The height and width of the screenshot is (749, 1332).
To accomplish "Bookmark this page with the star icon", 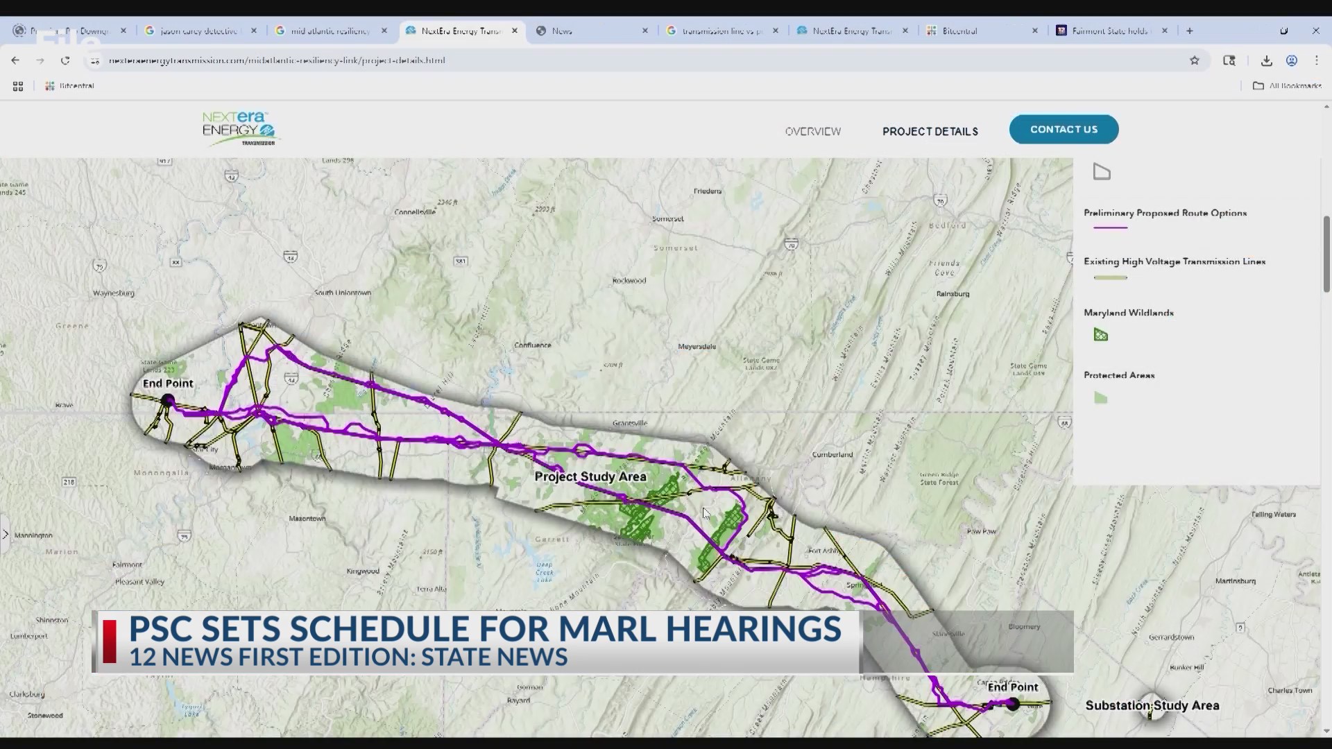I will (1194, 60).
